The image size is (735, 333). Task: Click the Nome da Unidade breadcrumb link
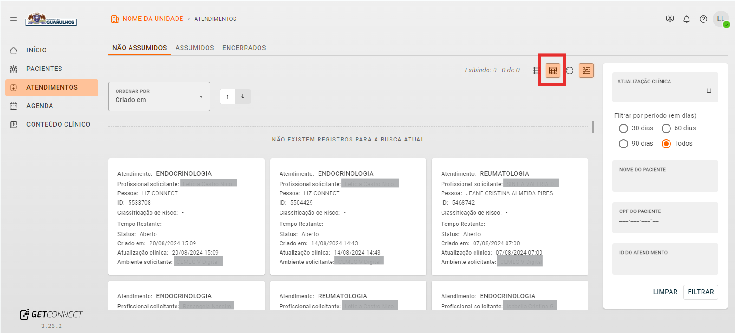coord(153,19)
